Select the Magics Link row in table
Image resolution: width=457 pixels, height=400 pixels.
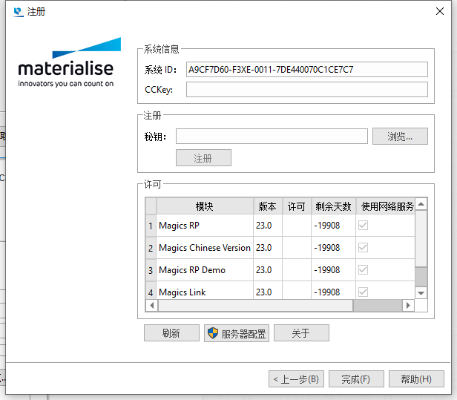coord(205,292)
